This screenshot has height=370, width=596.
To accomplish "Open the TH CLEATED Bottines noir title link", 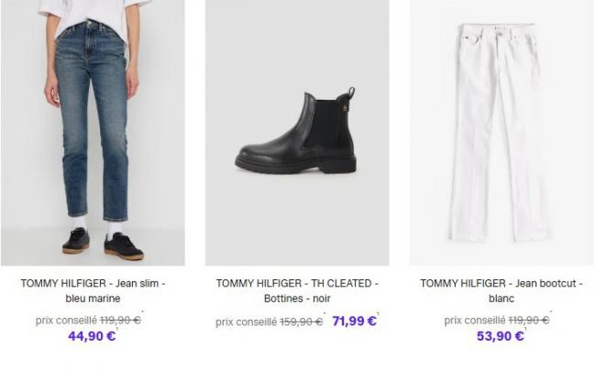I will tap(296, 291).
